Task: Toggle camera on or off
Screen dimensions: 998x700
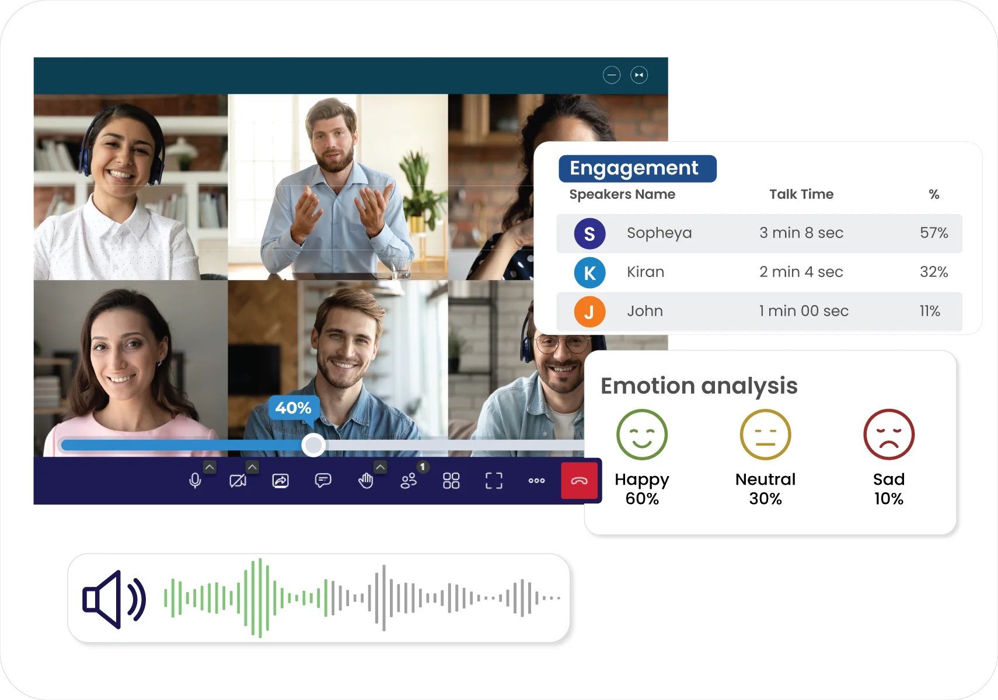Action: 238,480
